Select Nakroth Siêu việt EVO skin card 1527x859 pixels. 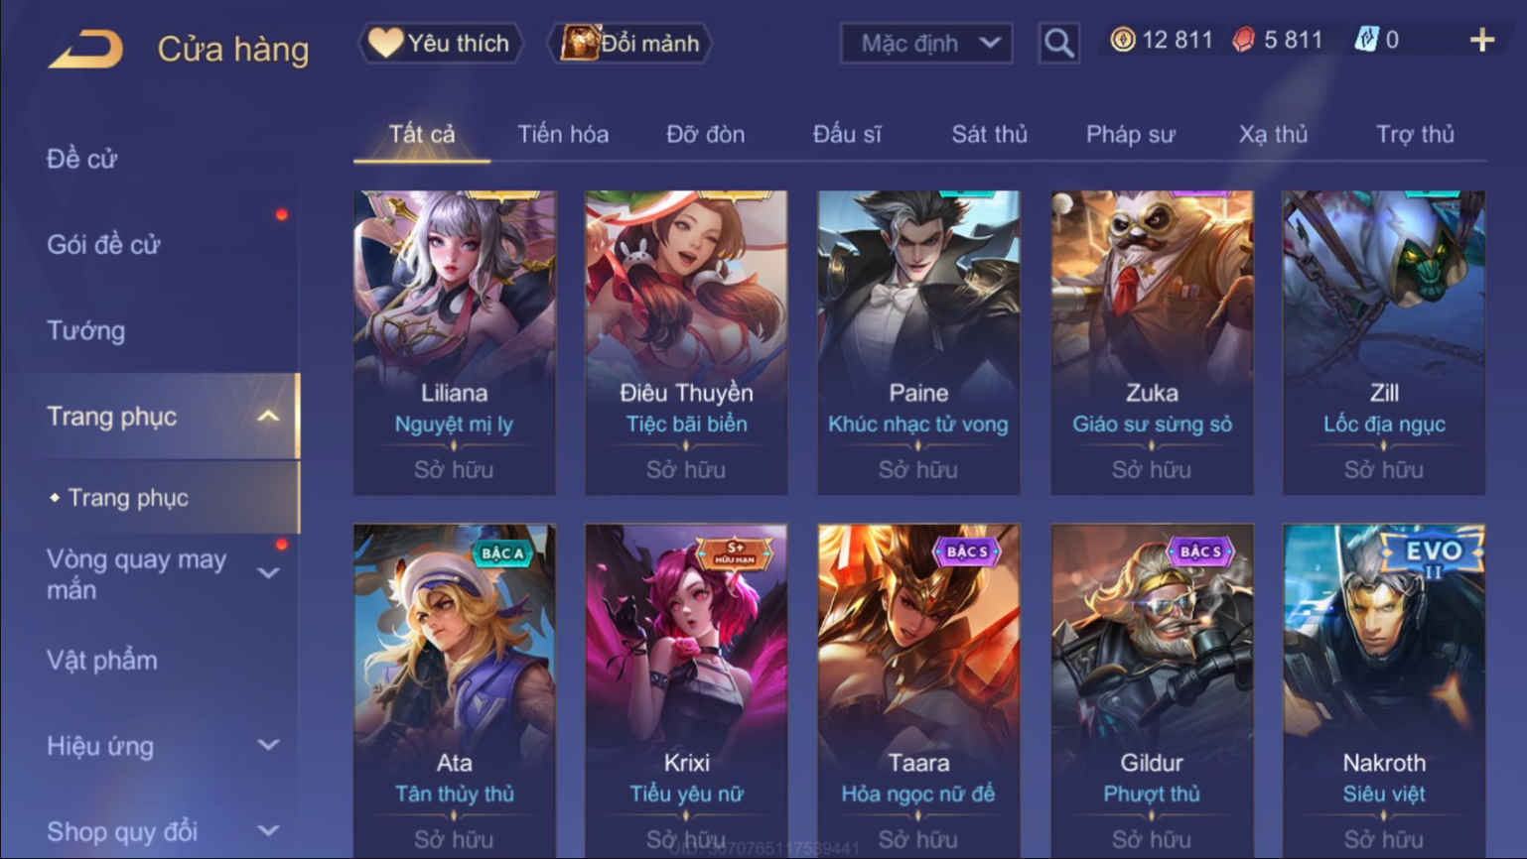(x=1384, y=689)
